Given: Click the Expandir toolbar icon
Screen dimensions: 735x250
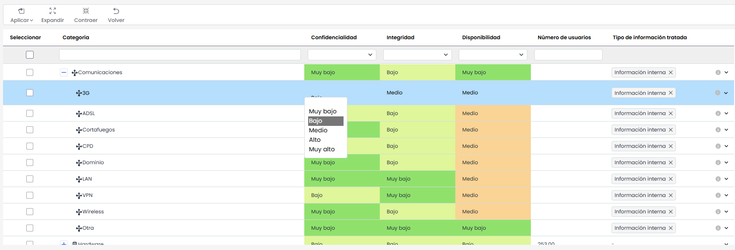Looking at the screenshot, I should tap(53, 11).
